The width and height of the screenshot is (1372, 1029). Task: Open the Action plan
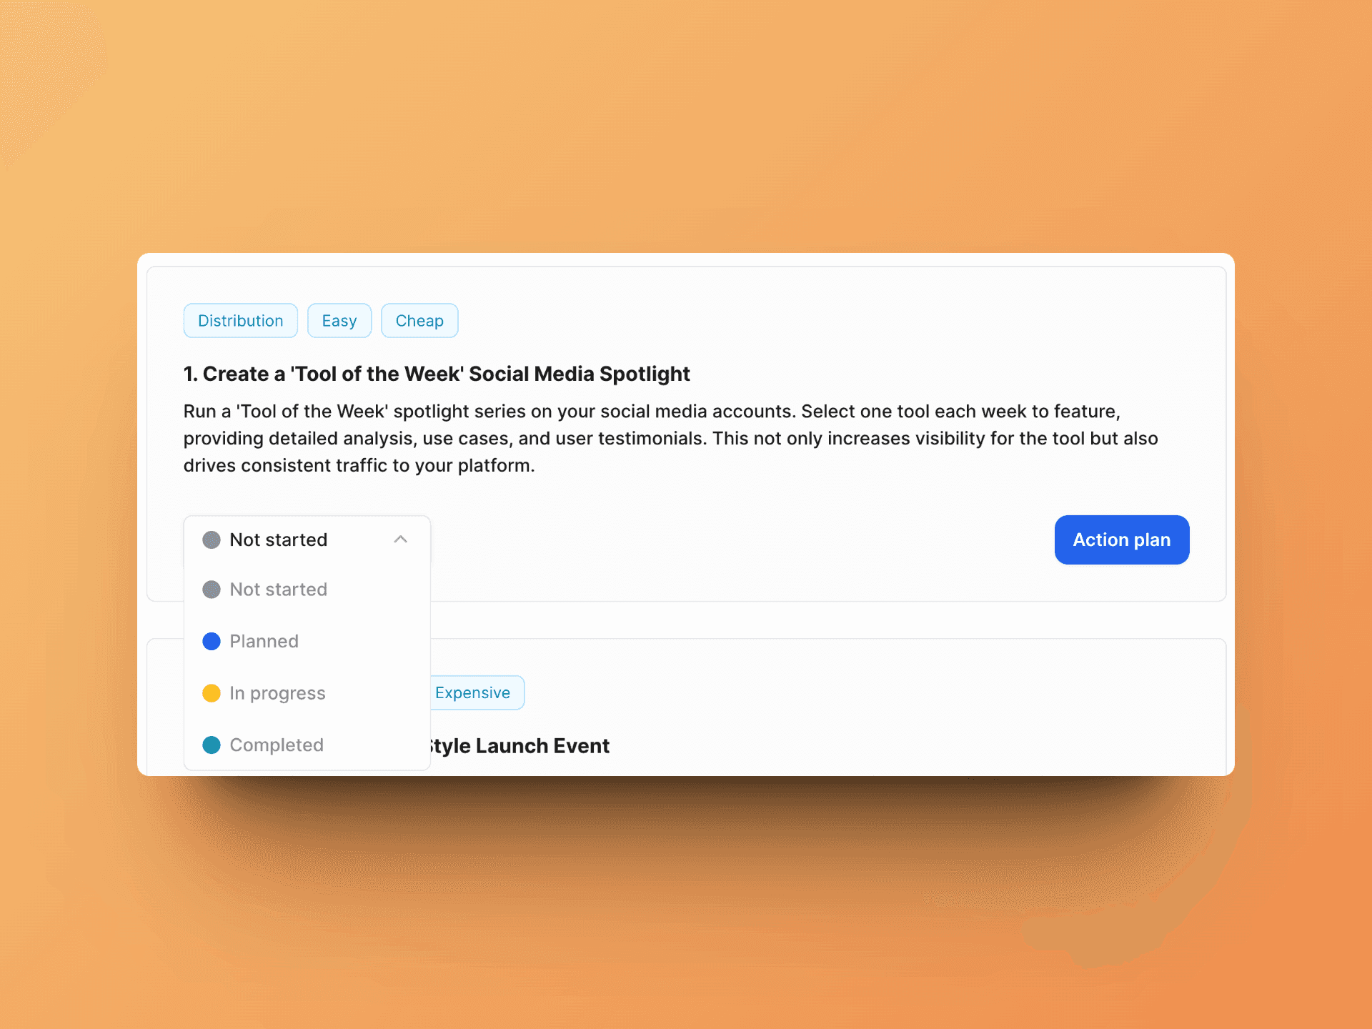[1122, 540]
